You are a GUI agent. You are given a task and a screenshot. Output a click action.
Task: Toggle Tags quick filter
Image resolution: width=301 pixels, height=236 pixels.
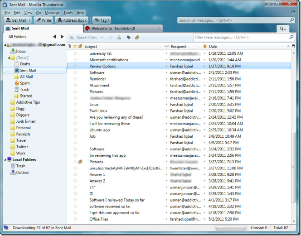pyautogui.click(x=129, y=37)
